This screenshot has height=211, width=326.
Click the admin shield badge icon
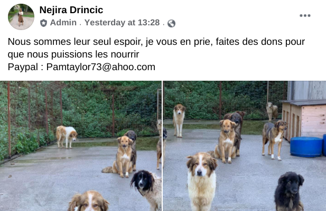pyautogui.click(x=43, y=23)
